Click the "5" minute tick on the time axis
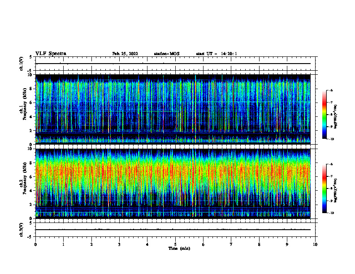The image size is (355, 274). pos(175,244)
